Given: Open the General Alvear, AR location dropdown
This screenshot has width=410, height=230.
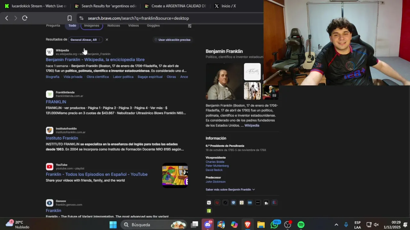Looking at the screenshot, I should coord(85,40).
